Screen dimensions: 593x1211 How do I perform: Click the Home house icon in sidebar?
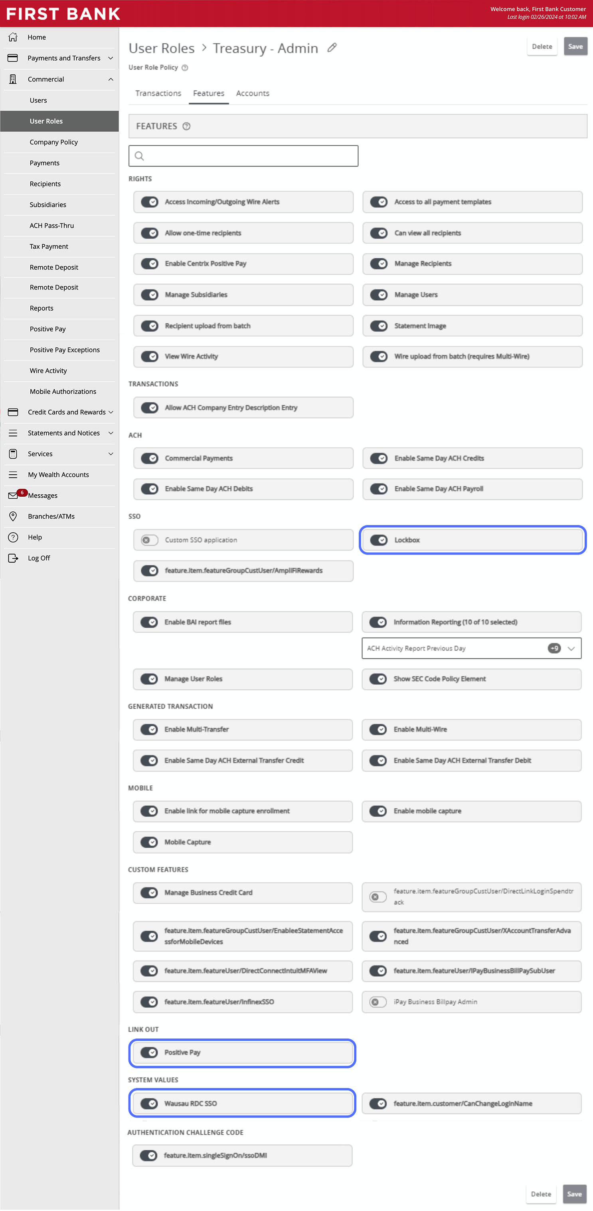(13, 37)
